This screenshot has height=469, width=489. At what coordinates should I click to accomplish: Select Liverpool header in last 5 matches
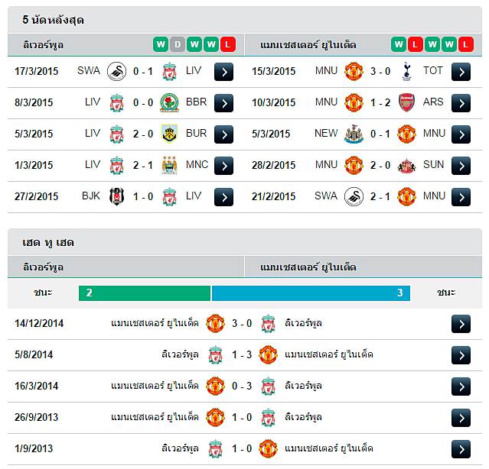pyautogui.click(x=43, y=45)
